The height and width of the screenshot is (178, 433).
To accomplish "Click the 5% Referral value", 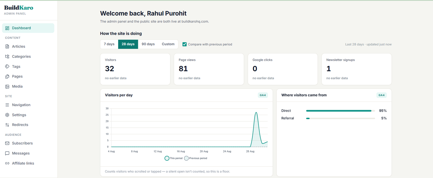I will tap(384, 118).
